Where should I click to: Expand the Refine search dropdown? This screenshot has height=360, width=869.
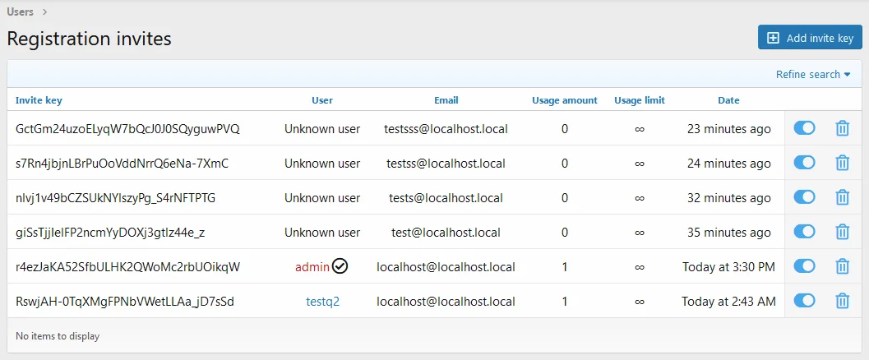pos(813,75)
